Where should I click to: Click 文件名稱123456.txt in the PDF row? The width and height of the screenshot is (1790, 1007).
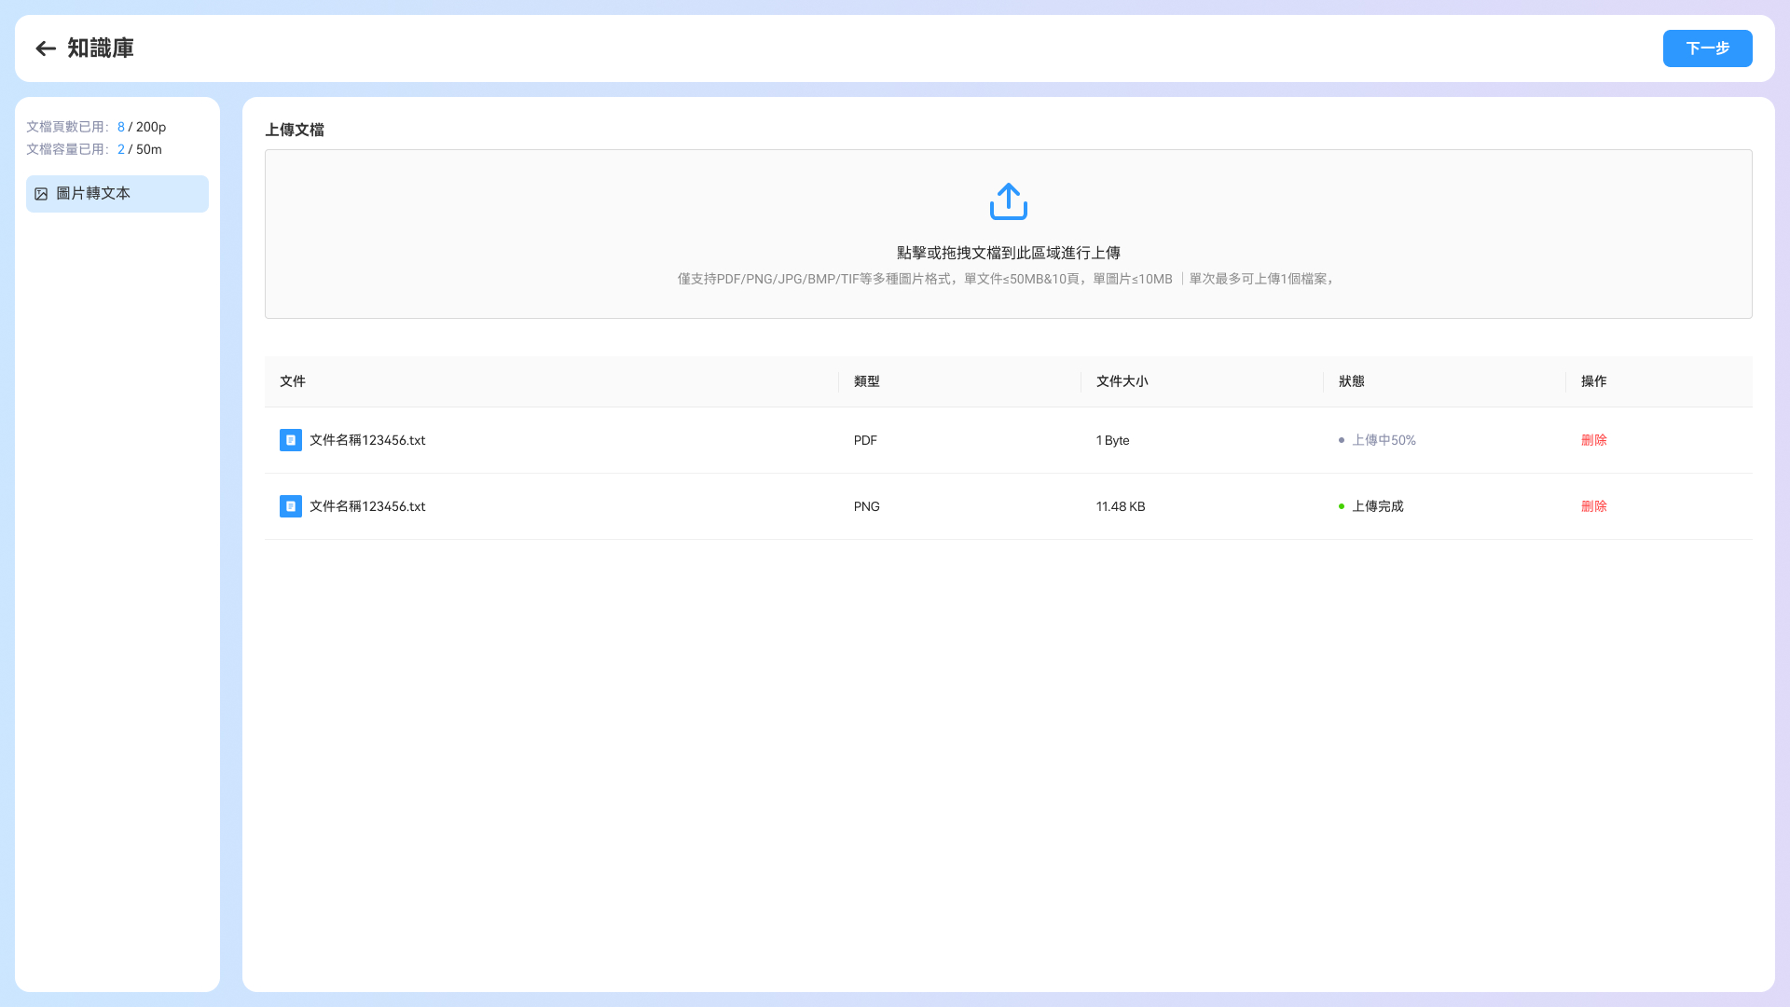[x=367, y=440]
